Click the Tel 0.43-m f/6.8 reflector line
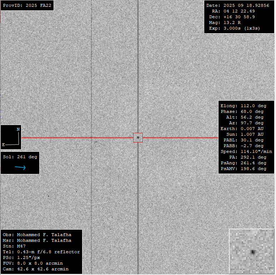276x275 pixels. pos(41,252)
